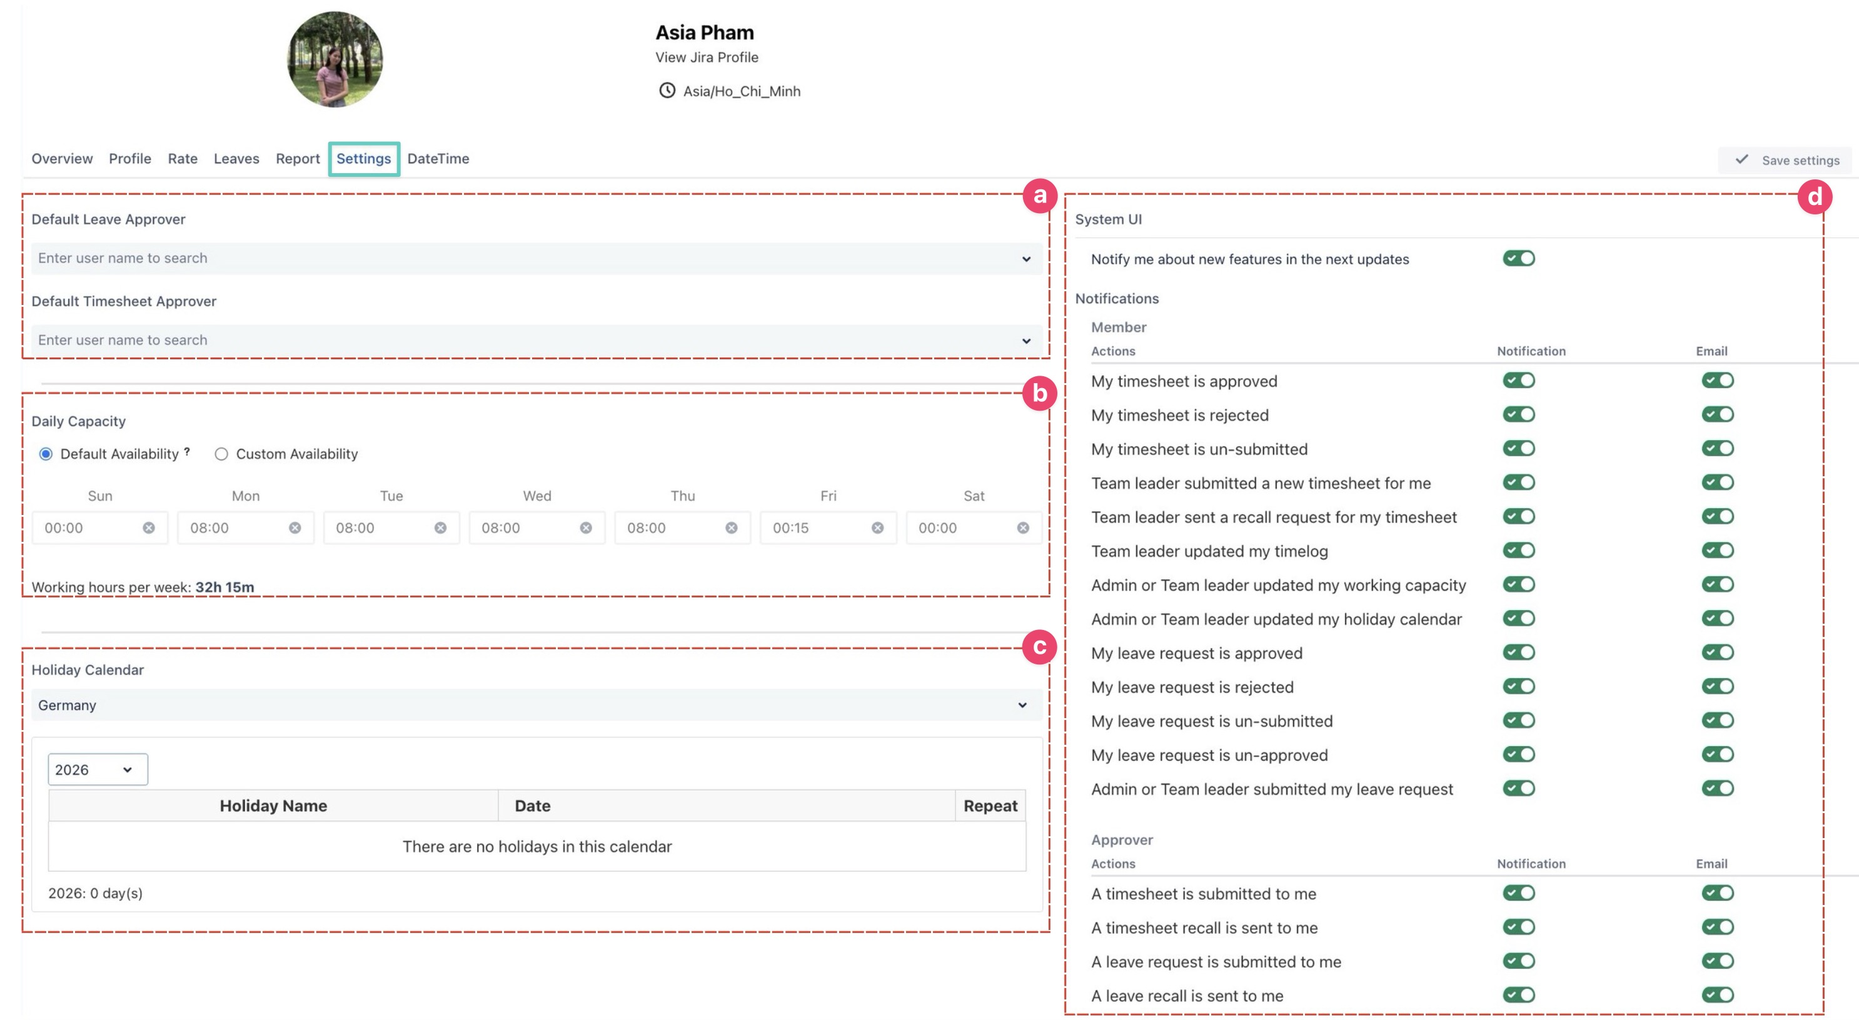Turn off notification for My leave request is rejected

pyautogui.click(x=1518, y=686)
